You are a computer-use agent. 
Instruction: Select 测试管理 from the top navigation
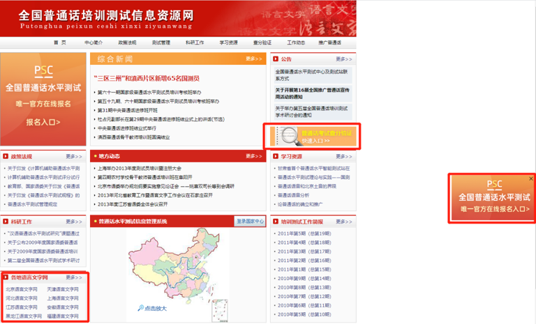tap(161, 43)
